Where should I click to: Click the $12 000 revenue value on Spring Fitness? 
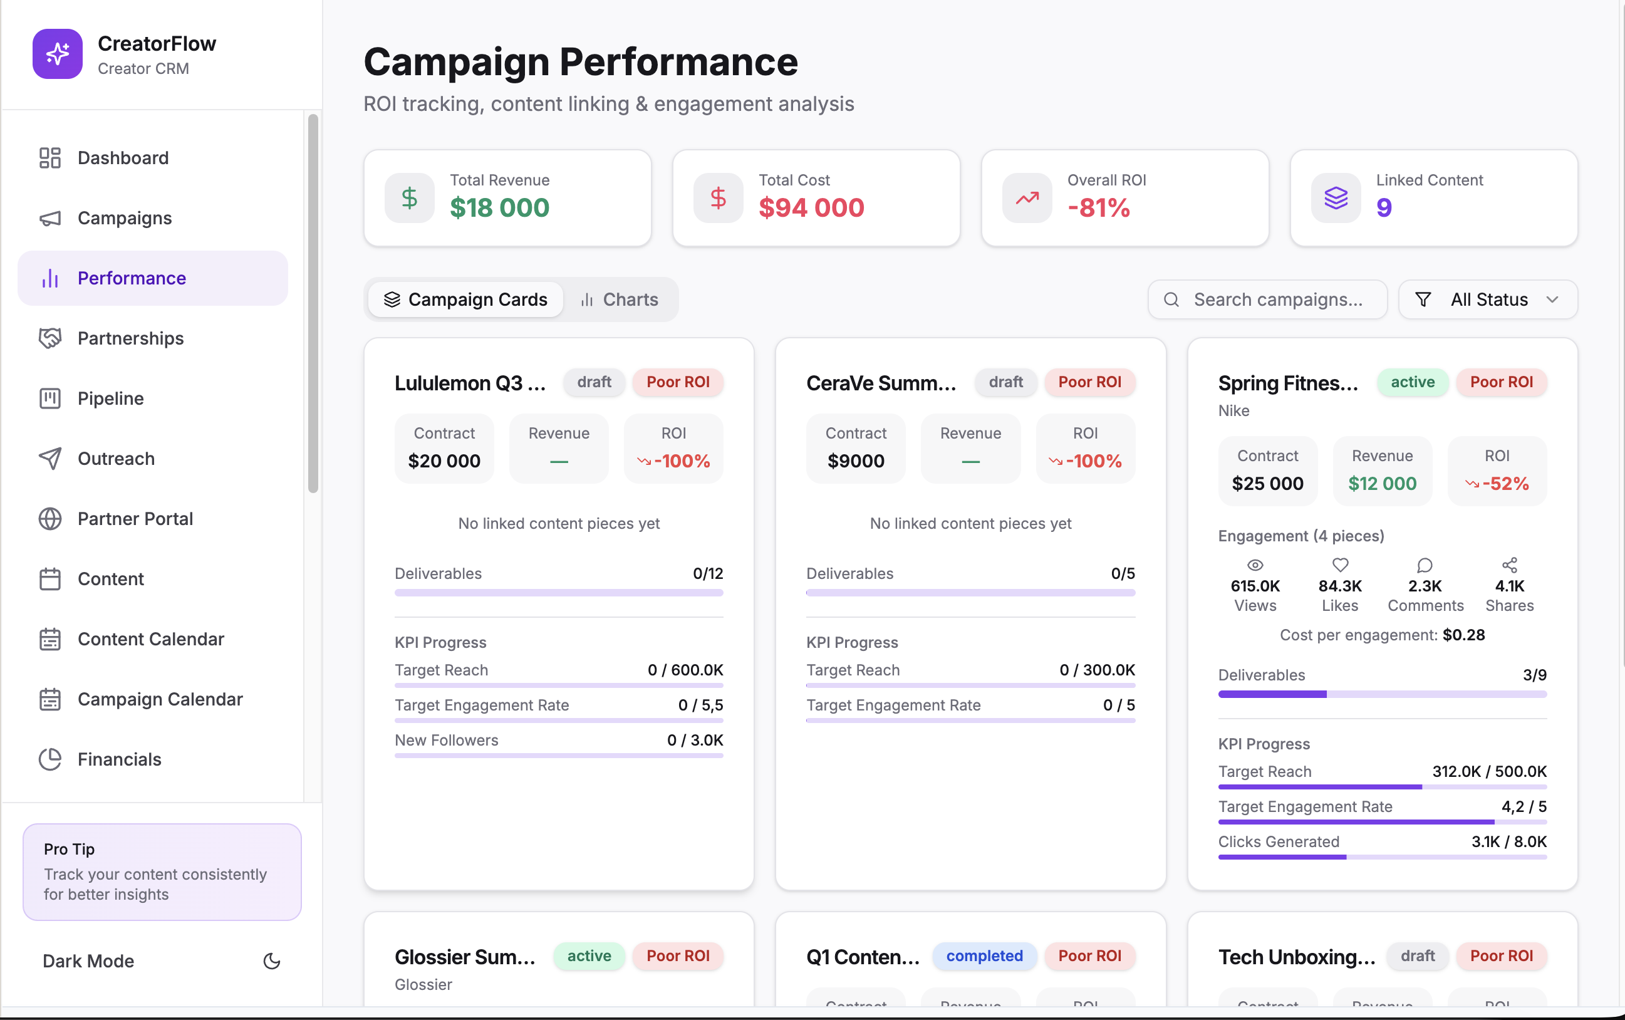click(x=1382, y=484)
